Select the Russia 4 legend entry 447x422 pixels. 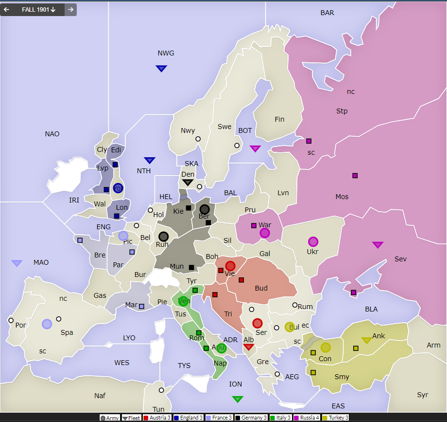(x=307, y=418)
